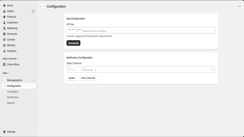Click the Orders count badge 2
The image size is (244, 137).
(33, 11)
